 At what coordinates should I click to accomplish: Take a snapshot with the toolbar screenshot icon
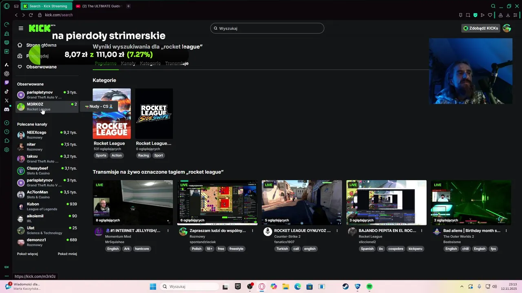(x=468, y=15)
